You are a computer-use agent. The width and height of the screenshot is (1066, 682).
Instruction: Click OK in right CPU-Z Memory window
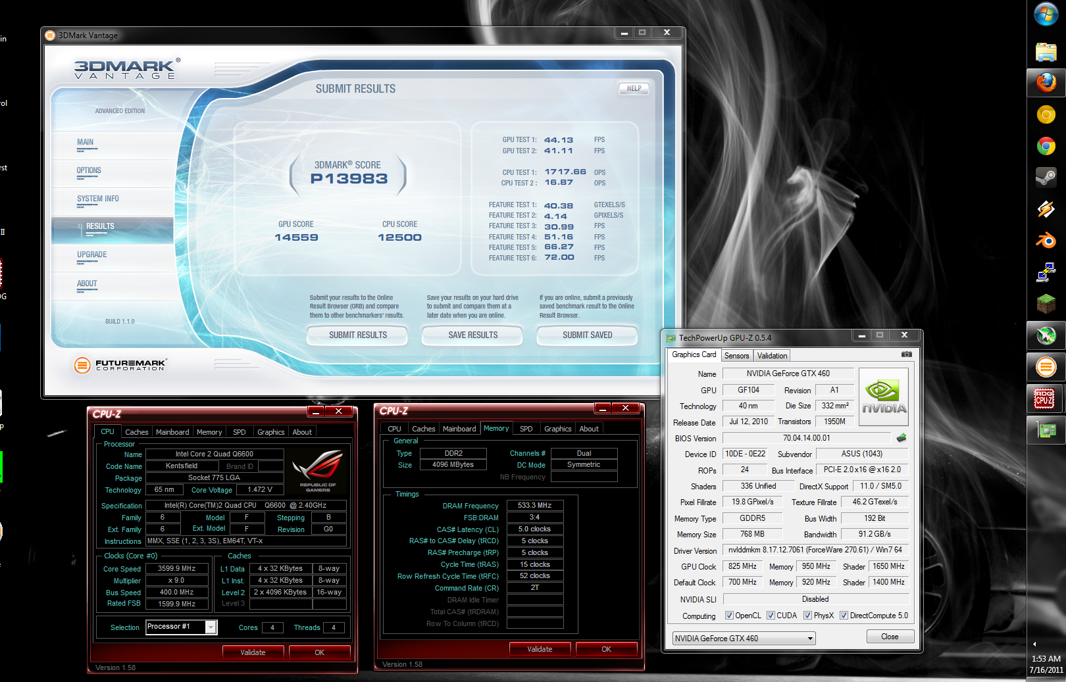[x=606, y=649]
